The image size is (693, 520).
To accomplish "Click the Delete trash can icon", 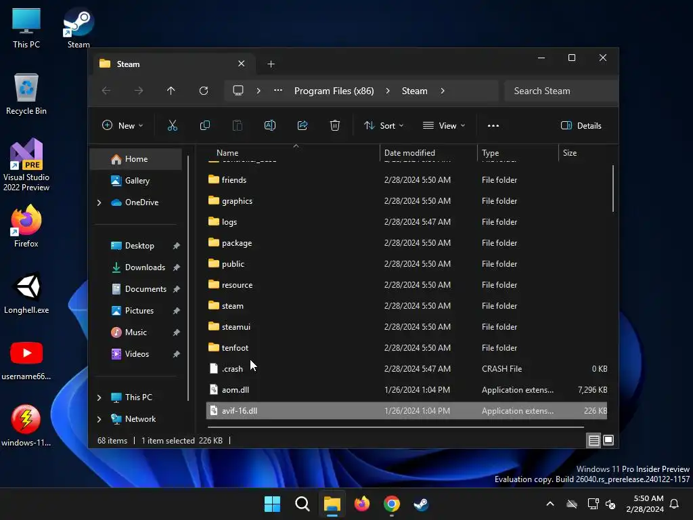I will pos(334,125).
